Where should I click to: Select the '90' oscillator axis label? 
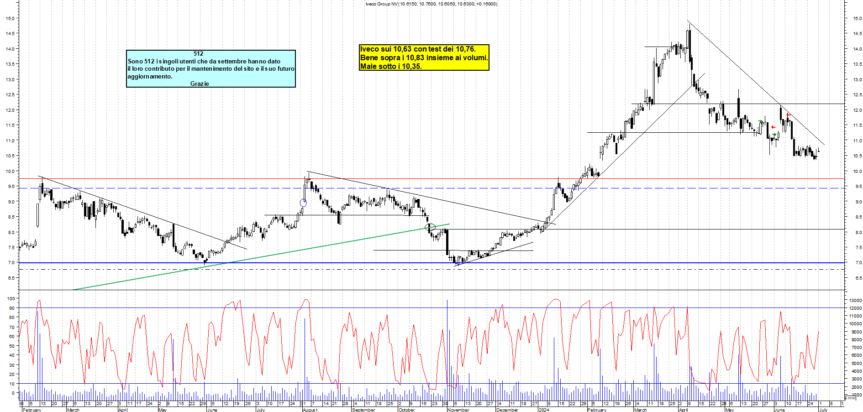[x=12, y=308]
